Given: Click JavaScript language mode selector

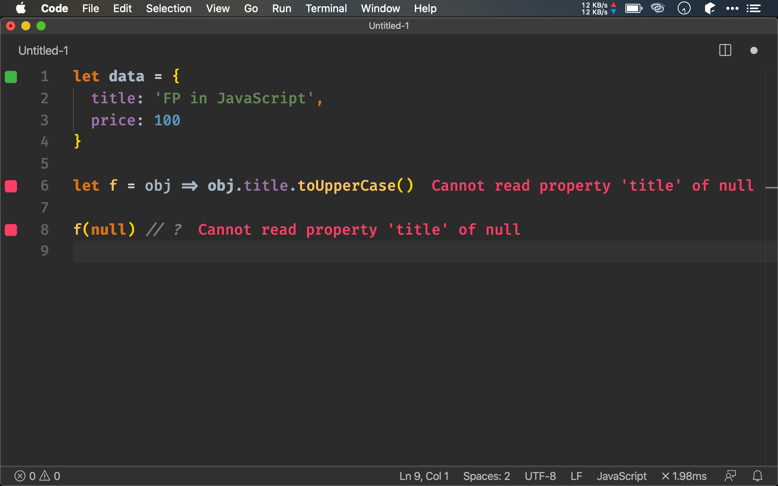Looking at the screenshot, I should 621,476.
